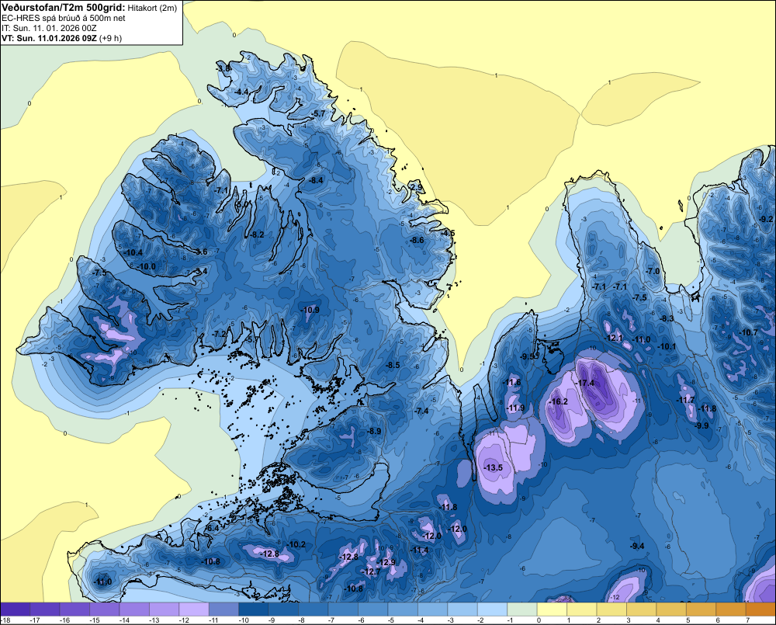Click the -9.5 temperature label
776x625 pixels.
pos(528,356)
